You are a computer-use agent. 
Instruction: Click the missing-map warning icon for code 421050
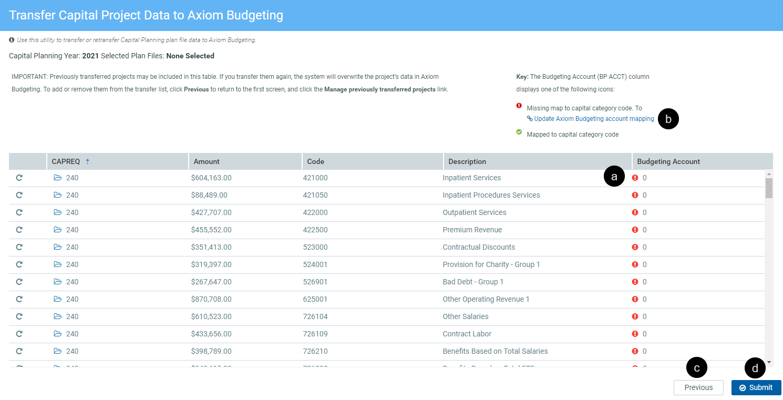pos(635,195)
